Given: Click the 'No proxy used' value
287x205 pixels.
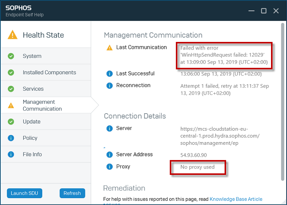Looking at the screenshot, I should tap(197, 167).
